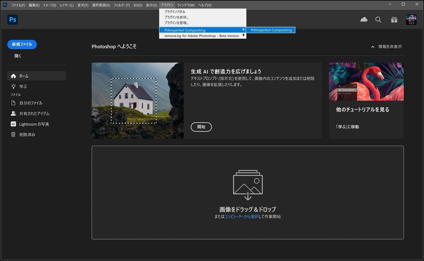Close the プラグイン menu in menu bar

tap(167, 5)
